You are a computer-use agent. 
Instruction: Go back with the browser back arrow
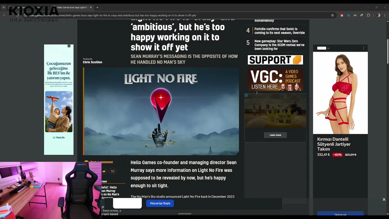pyautogui.click(x=4, y=15)
